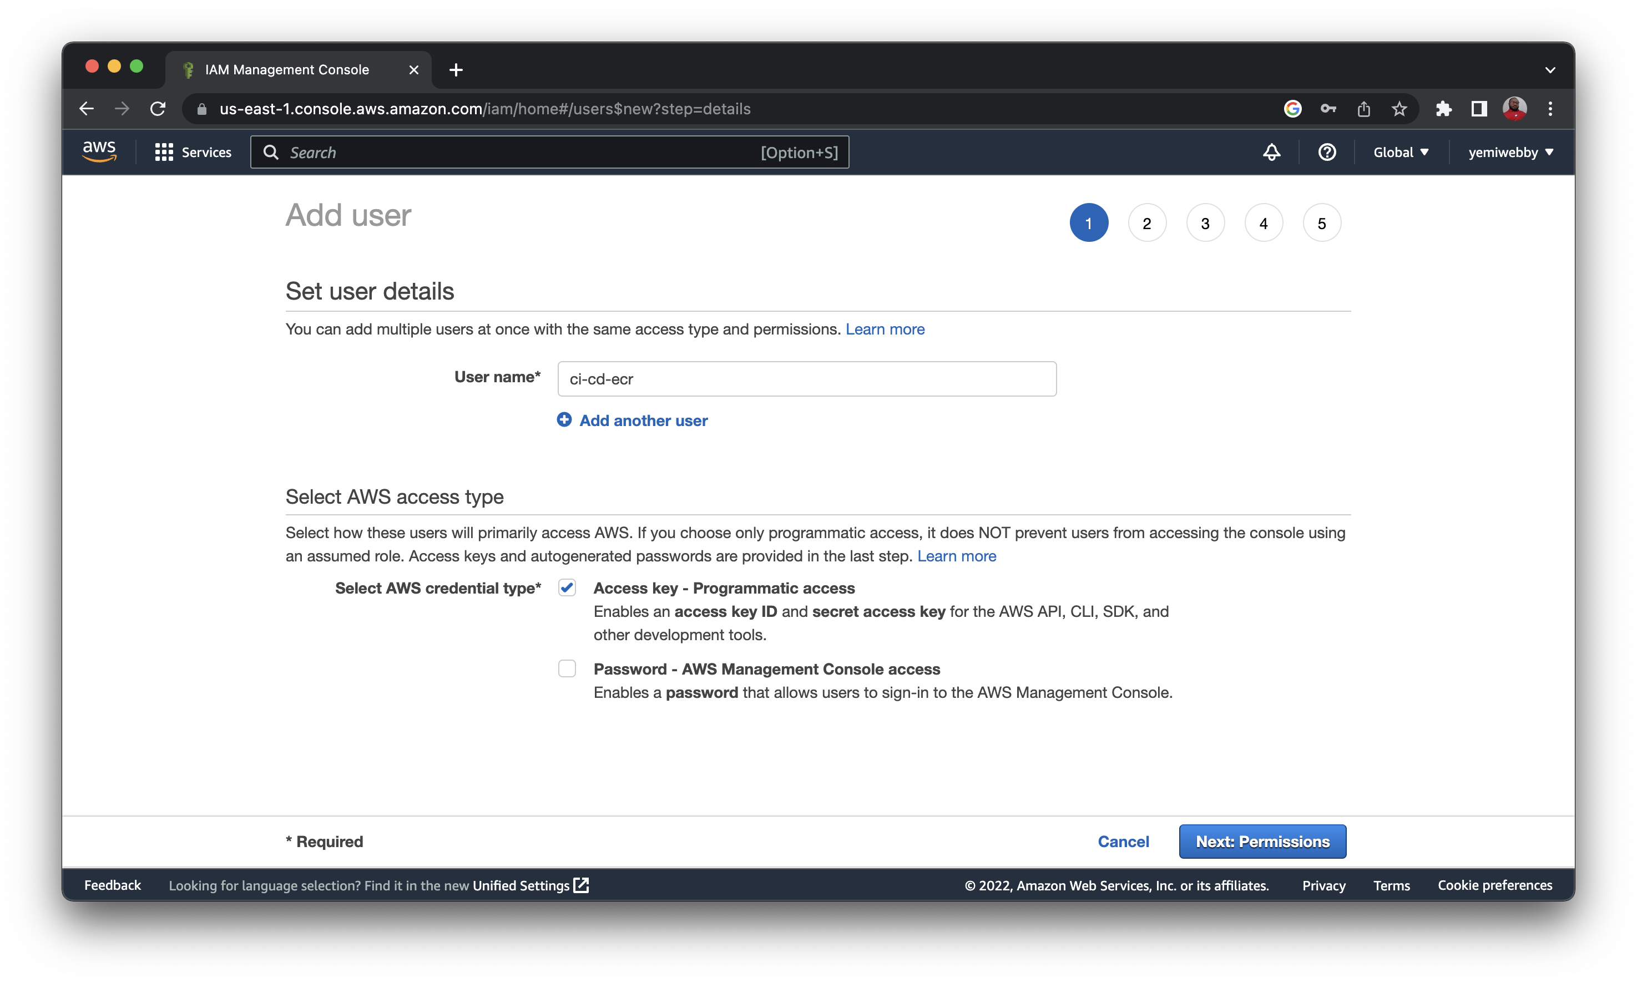Open Chrome's three-dot menu
The image size is (1637, 983).
(x=1550, y=109)
